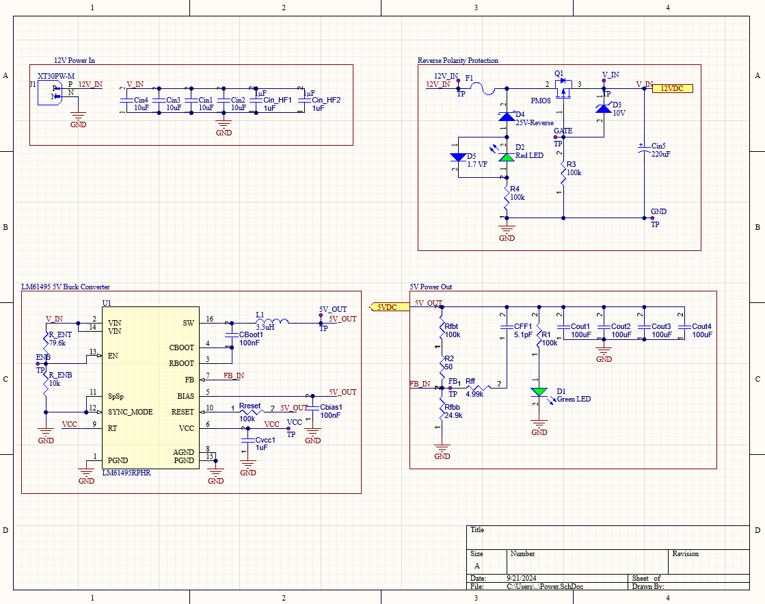Click the Drawn By field label
765x604 pixels.
[648, 586]
